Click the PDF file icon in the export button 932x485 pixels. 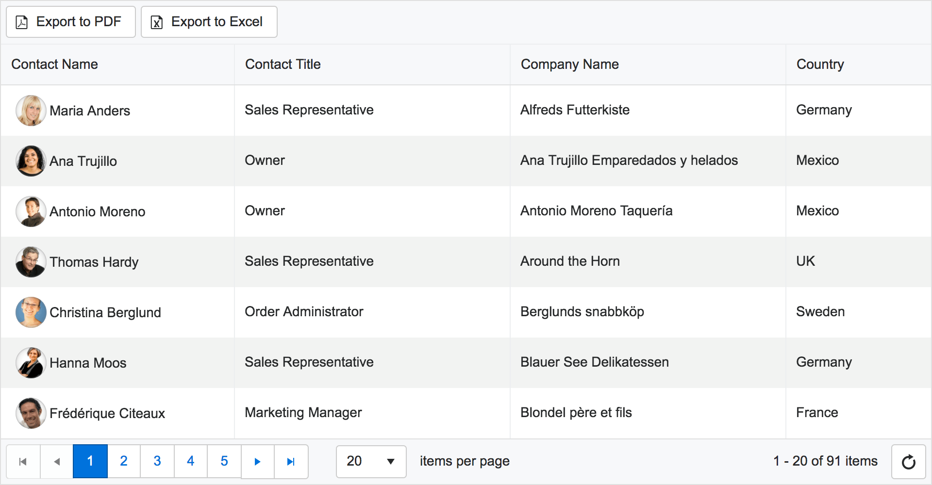click(22, 22)
